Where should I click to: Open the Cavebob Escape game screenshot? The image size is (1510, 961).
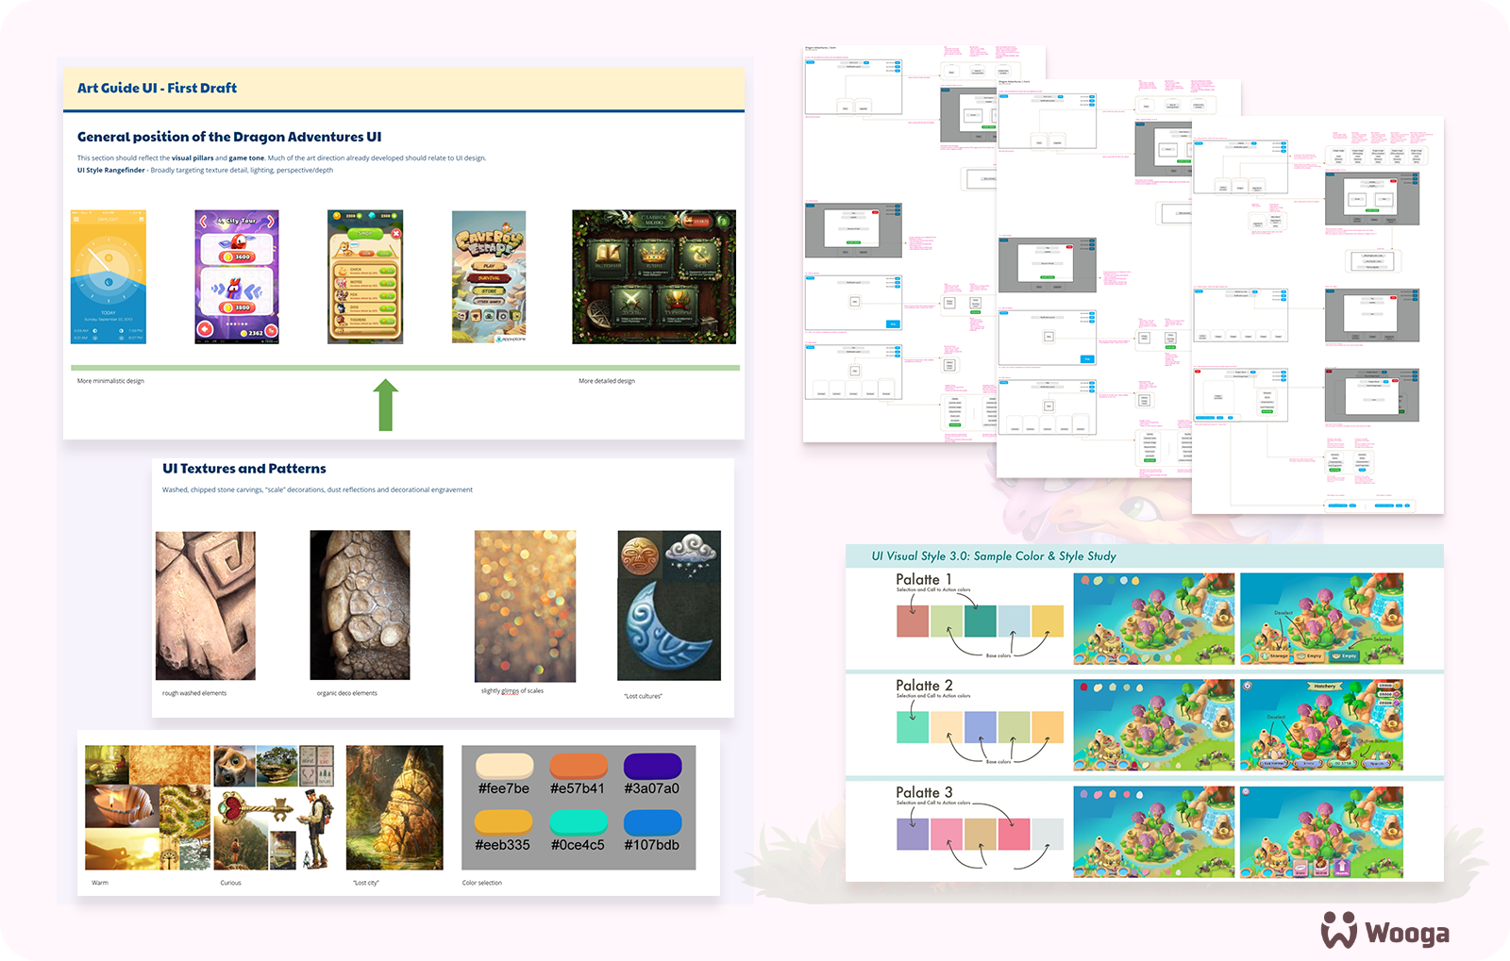(x=489, y=277)
